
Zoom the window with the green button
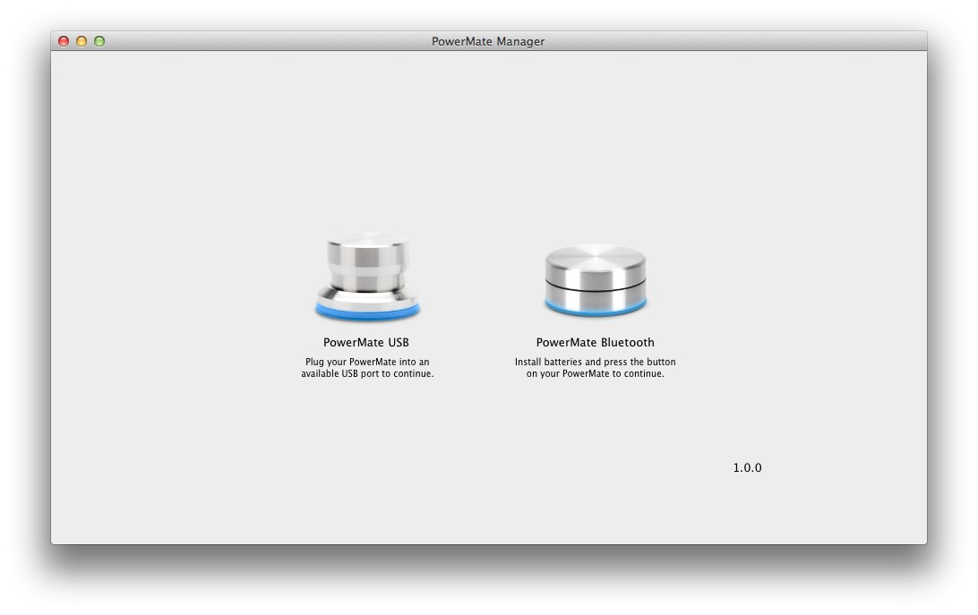tap(99, 41)
